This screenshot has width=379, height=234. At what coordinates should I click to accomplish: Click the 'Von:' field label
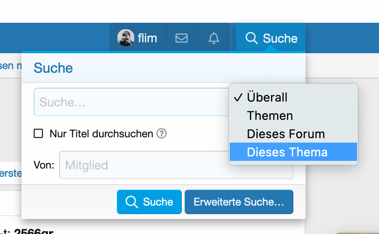coord(44,165)
